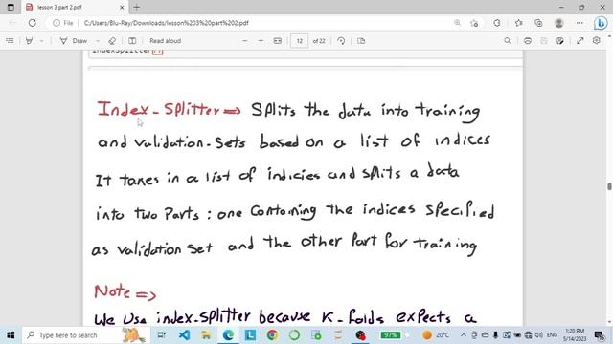Open File Explorer from taskbar

pos(206,335)
